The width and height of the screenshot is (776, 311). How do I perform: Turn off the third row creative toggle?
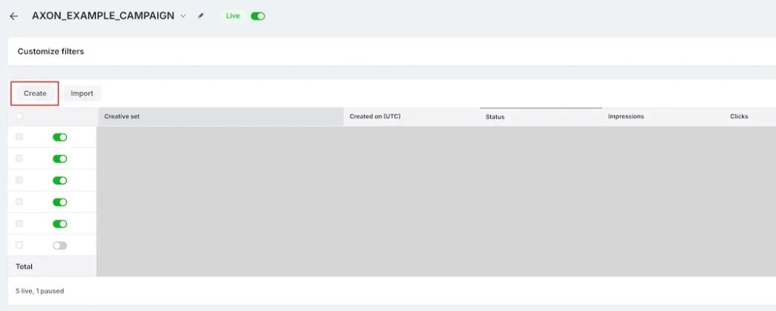[x=60, y=181]
